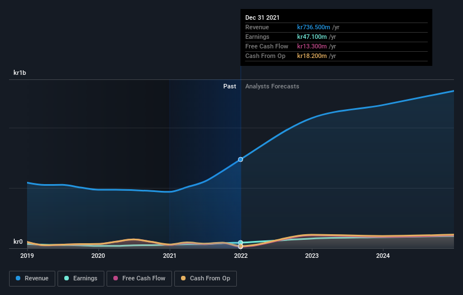The width and height of the screenshot is (463, 295).
Task: Click the teal Earnings legend dot
Action: [x=67, y=278]
